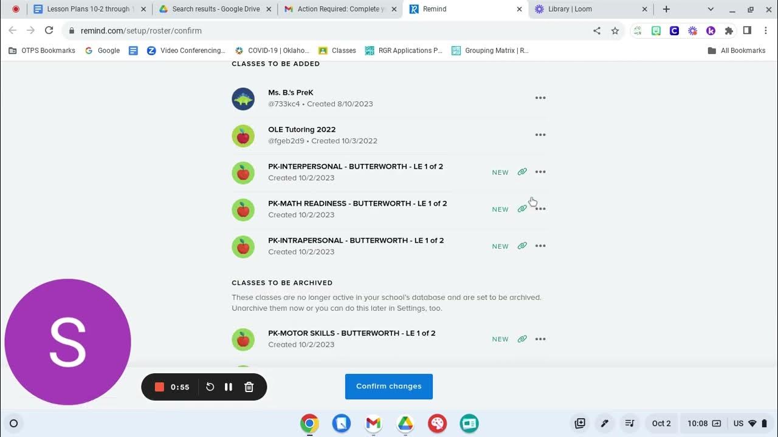Open All Bookmarks folder
This screenshot has height=437, width=778.
coord(737,50)
